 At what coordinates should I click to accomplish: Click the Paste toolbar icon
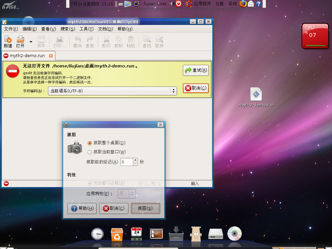pyautogui.click(x=131, y=42)
